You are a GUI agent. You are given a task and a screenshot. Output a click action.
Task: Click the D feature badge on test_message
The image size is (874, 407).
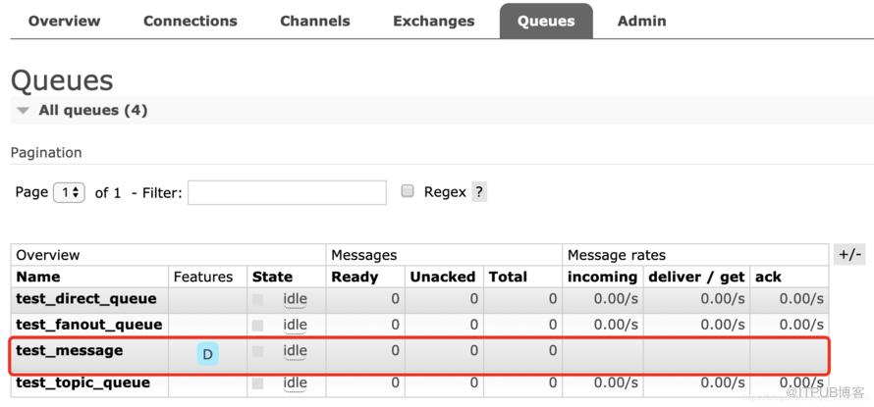click(x=207, y=354)
